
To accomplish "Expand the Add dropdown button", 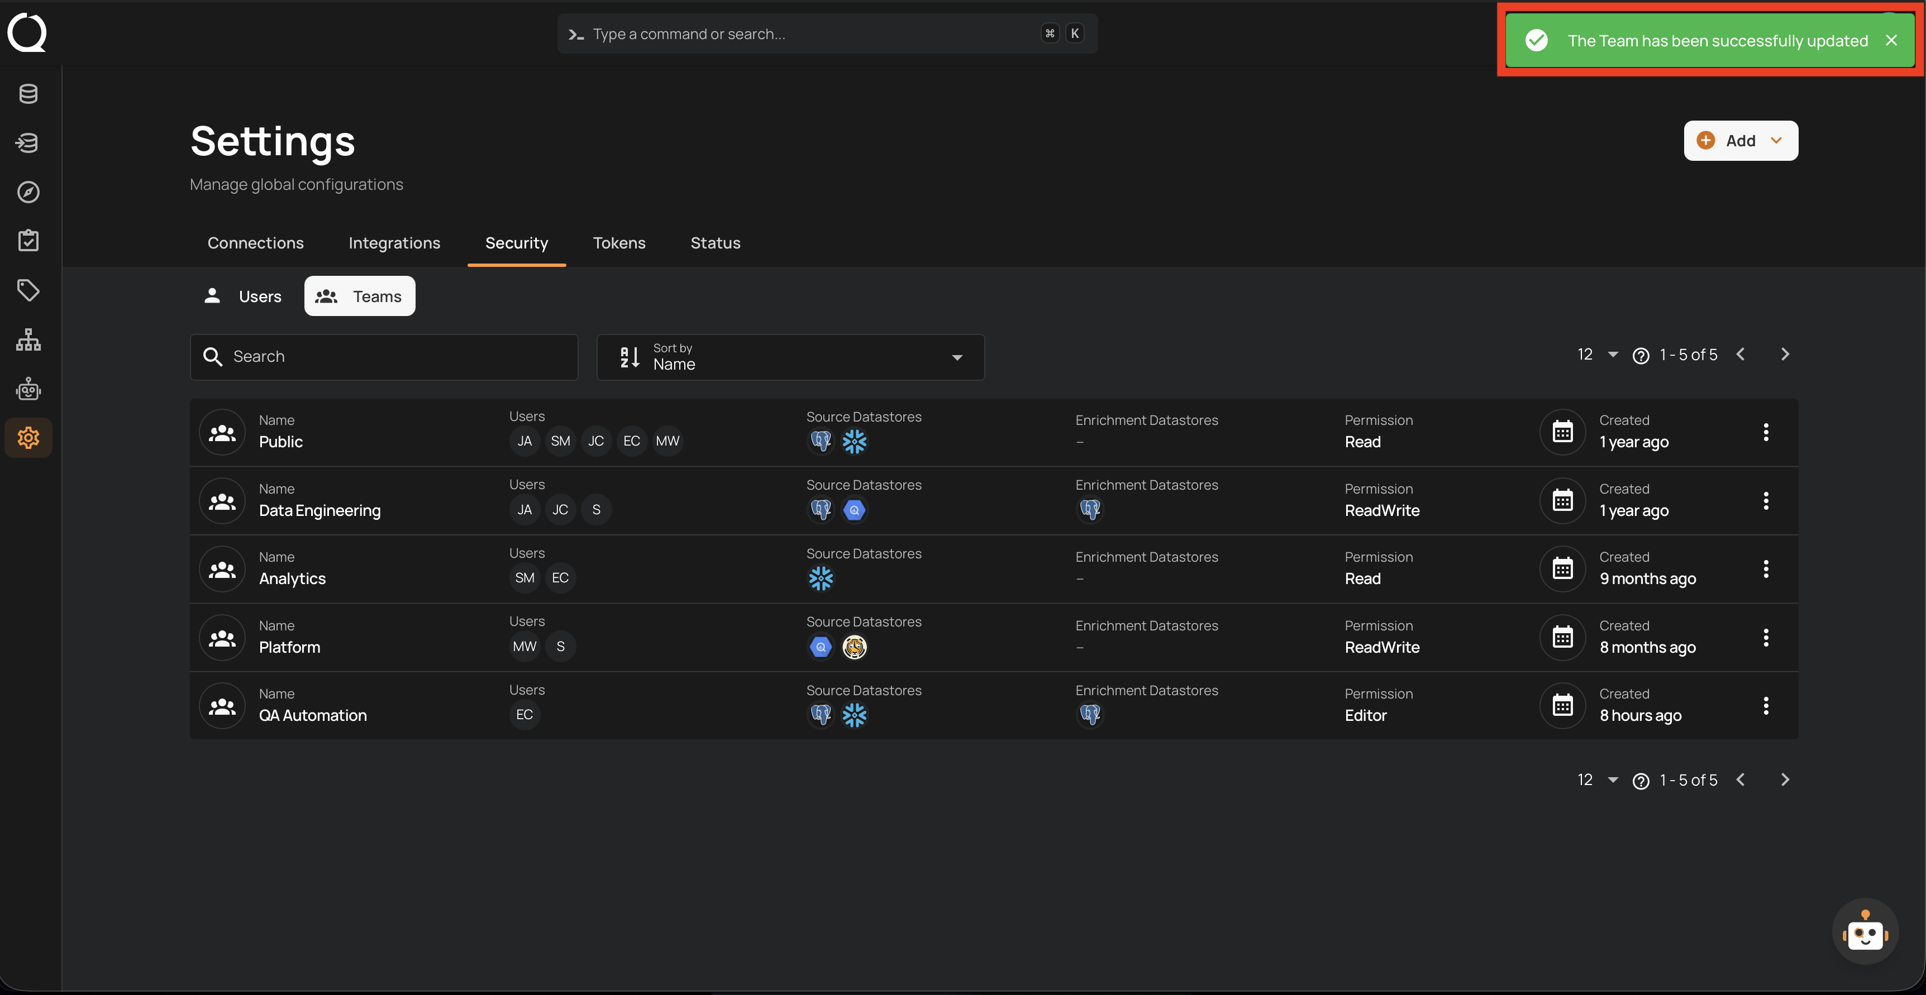I will [1741, 141].
